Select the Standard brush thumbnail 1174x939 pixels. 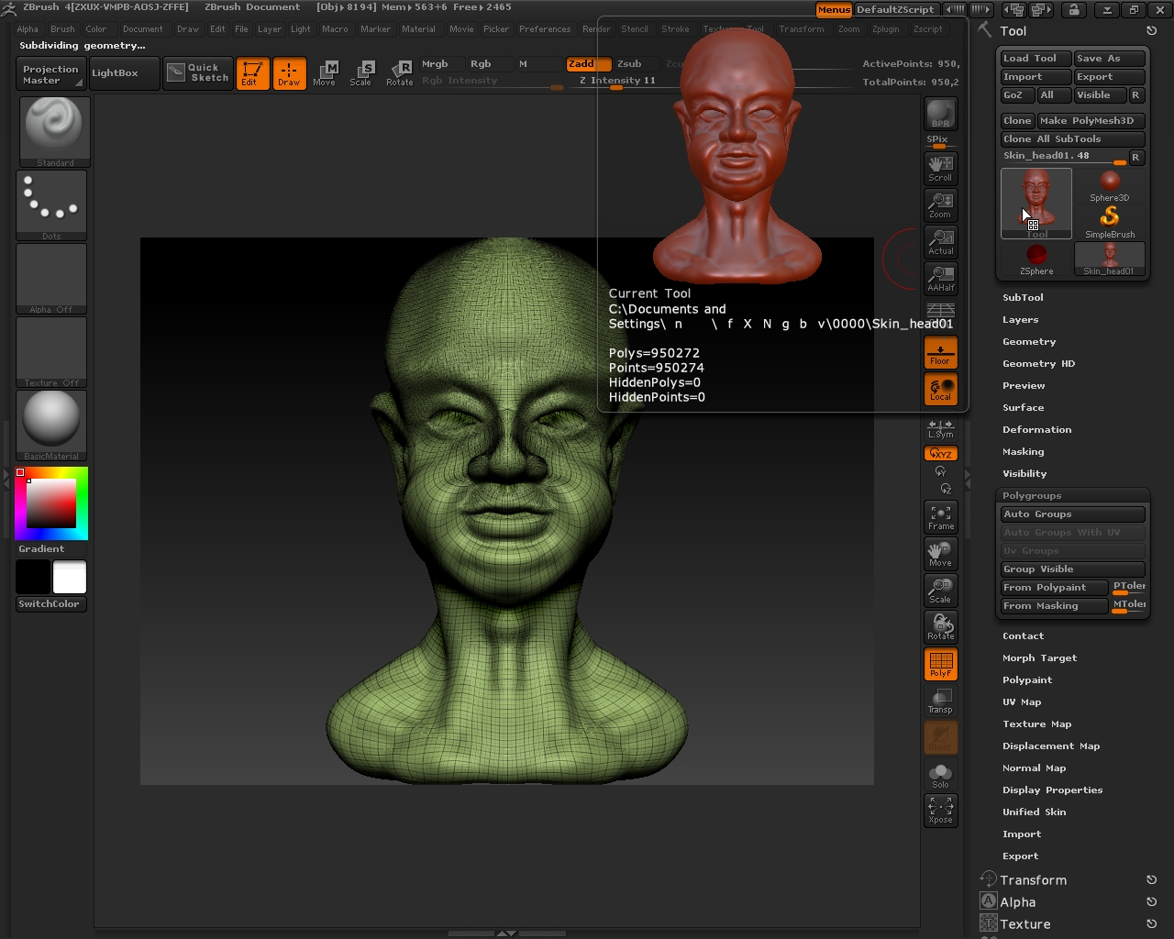click(x=54, y=131)
